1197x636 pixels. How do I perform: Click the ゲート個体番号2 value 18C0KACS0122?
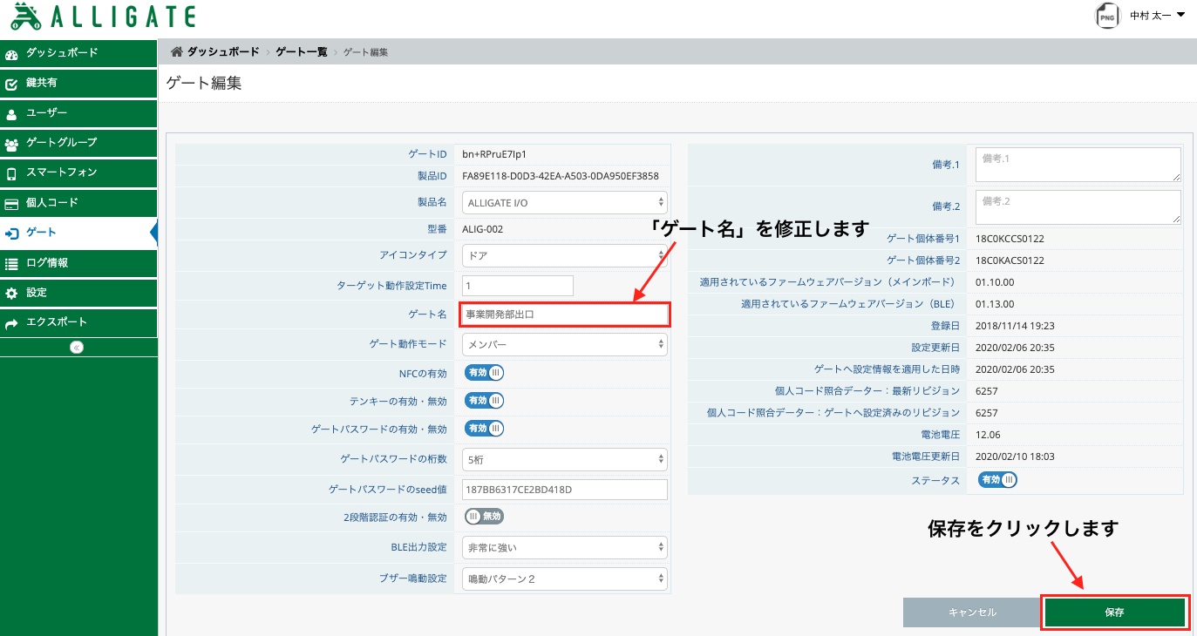1010,260
